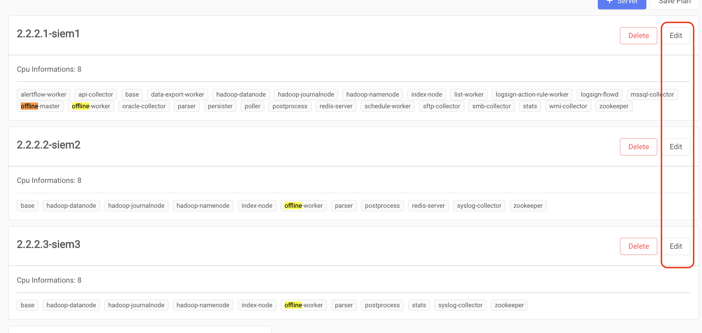Edit the 2.2.2.2-siem2 server
The width and height of the screenshot is (702, 333).
coord(676,147)
